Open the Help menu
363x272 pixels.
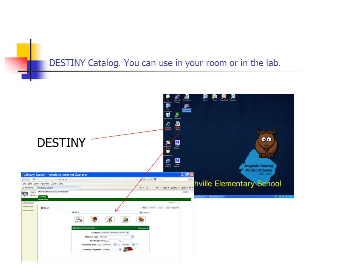coord(60,184)
